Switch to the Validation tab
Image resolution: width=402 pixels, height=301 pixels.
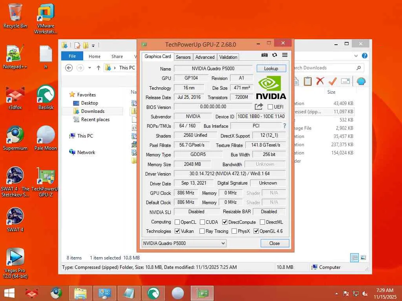[228, 57]
